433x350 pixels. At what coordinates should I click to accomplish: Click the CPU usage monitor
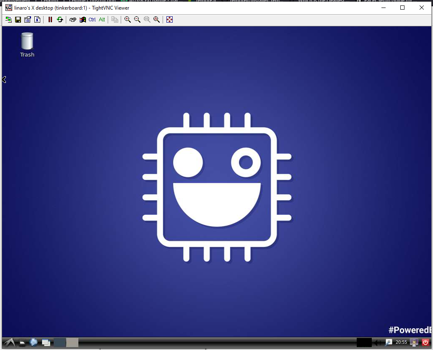click(364, 342)
